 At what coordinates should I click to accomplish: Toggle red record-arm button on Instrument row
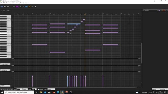164,10
